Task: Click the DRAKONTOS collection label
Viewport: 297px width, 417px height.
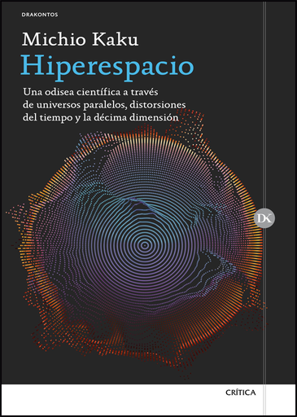Action: (40, 15)
